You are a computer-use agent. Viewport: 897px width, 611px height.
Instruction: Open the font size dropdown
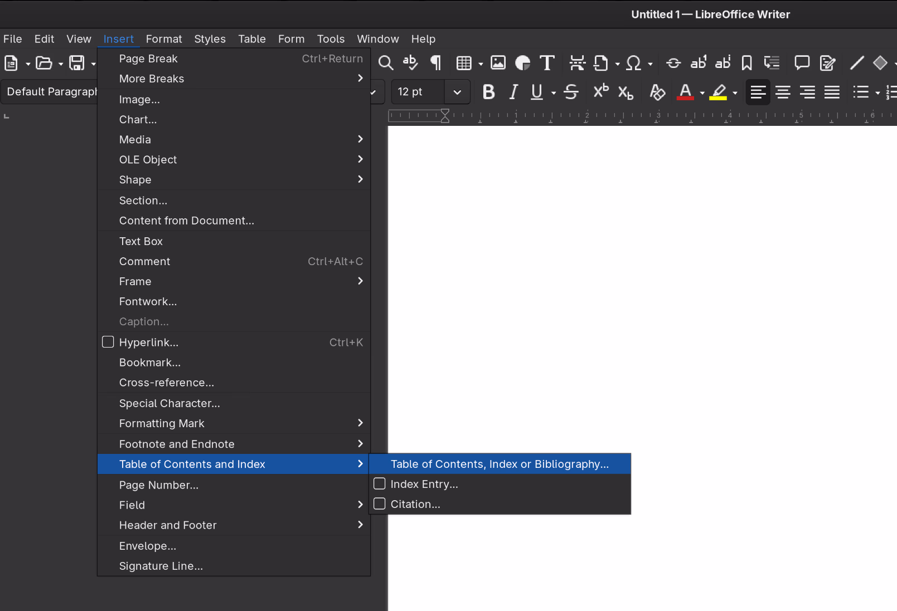tap(457, 92)
